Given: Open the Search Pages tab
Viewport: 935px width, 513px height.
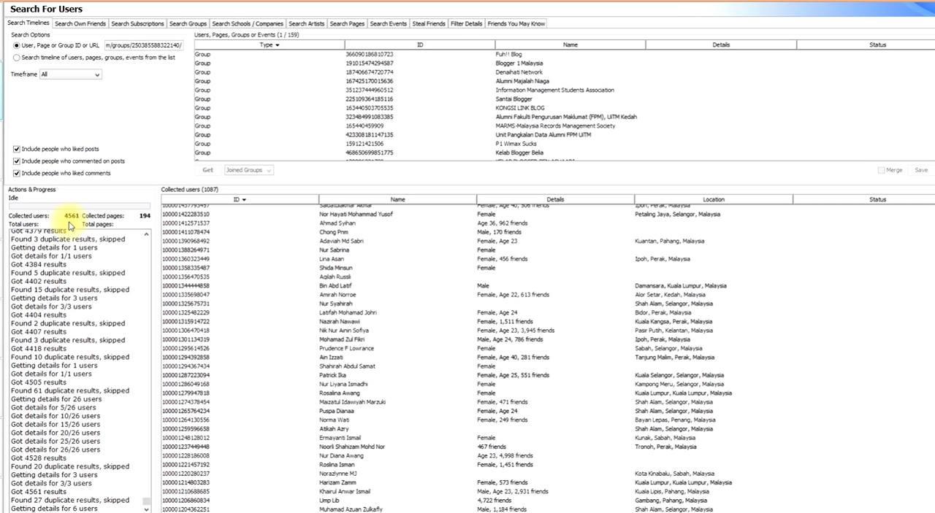Looking at the screenshot, I should (x=347, y=23).
